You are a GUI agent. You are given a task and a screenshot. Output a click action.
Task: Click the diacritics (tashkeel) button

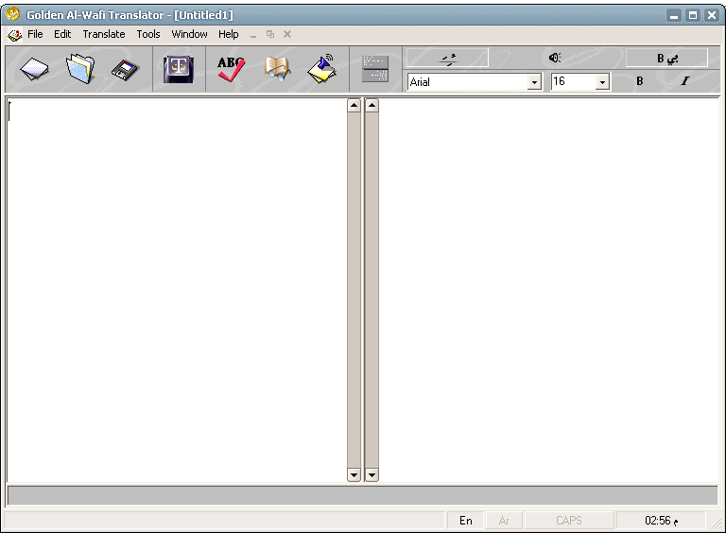click(447, 59)
